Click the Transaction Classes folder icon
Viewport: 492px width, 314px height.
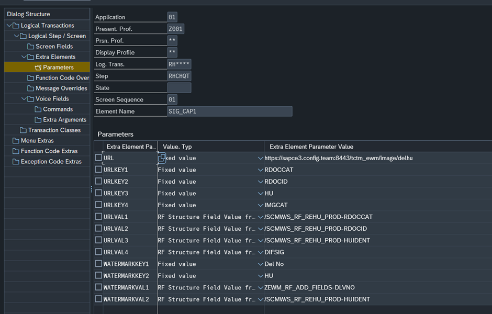click(x=23, y=130)
